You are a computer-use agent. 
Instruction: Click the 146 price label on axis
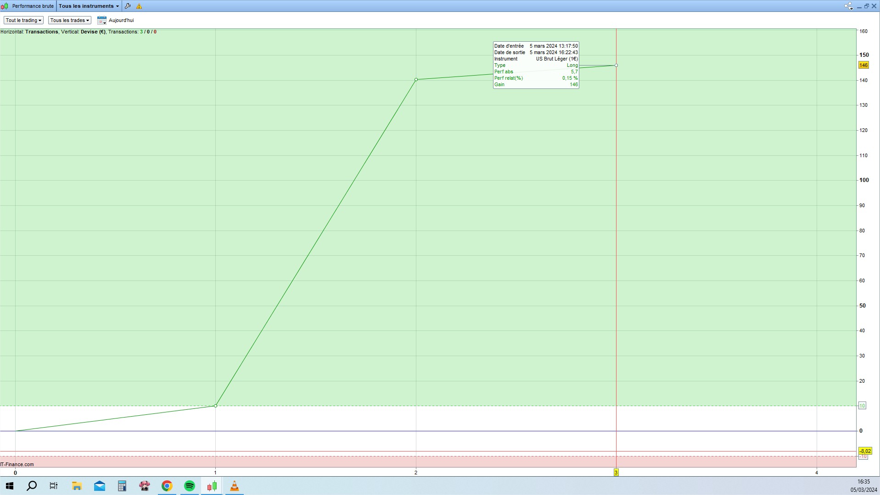click(x=863, y=65)
